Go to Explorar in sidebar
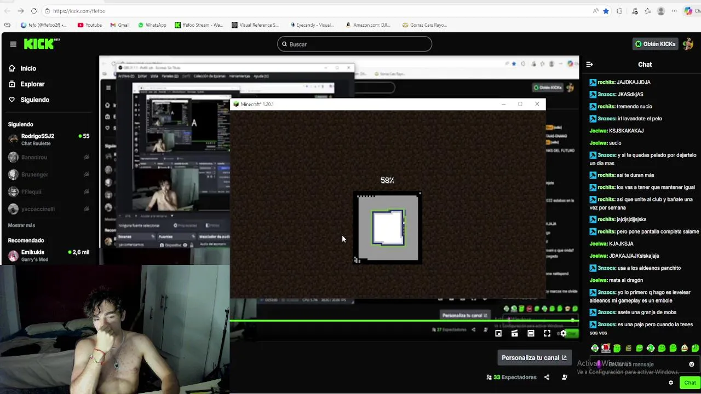 (26, 84)
